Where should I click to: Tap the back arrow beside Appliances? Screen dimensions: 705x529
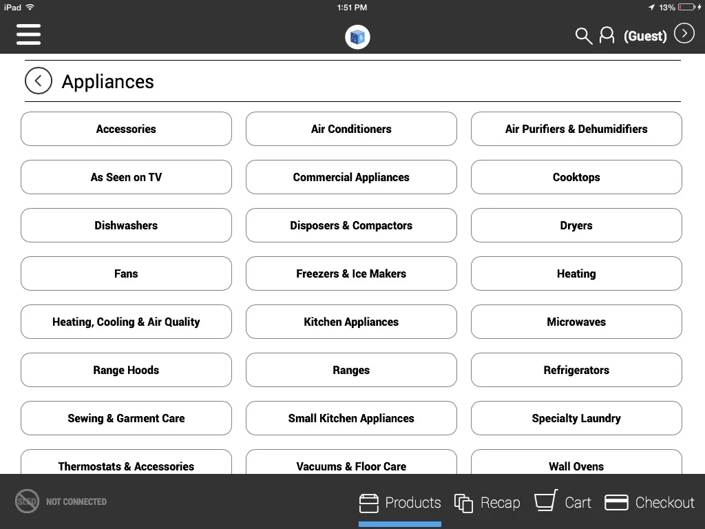[x=39, y=81]
